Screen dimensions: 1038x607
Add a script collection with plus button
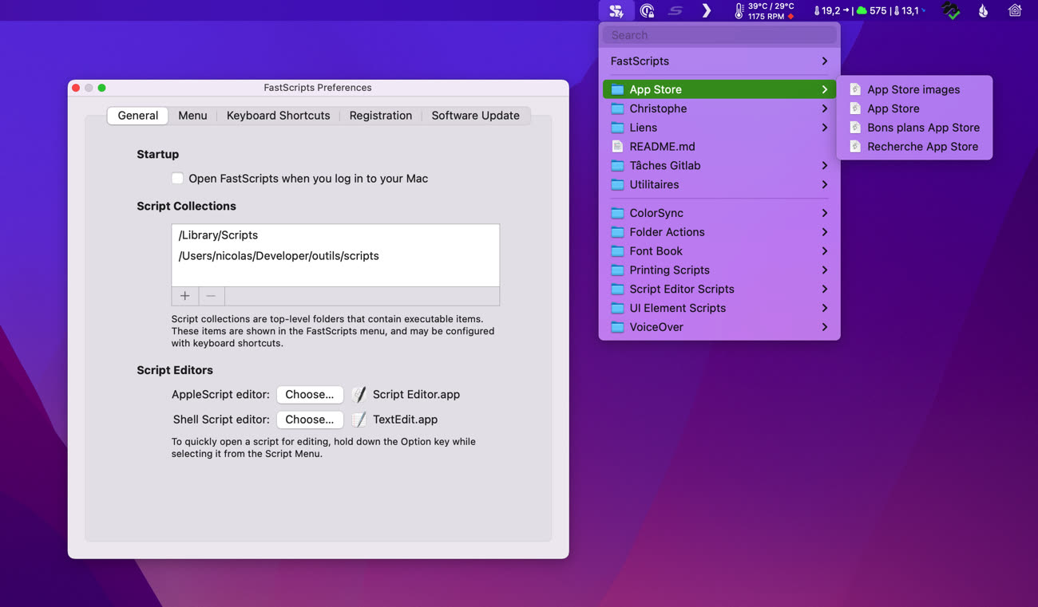tap(184, 296)
